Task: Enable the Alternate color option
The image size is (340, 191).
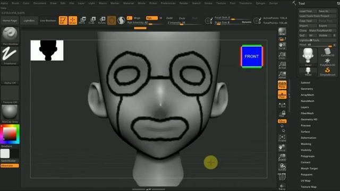Action: [x=10, y=166]
